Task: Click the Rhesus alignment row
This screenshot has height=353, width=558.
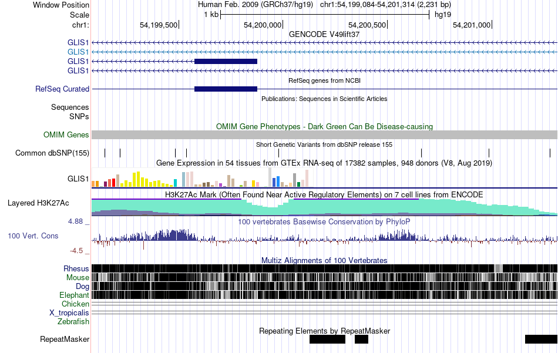Action: pos(325,268)
